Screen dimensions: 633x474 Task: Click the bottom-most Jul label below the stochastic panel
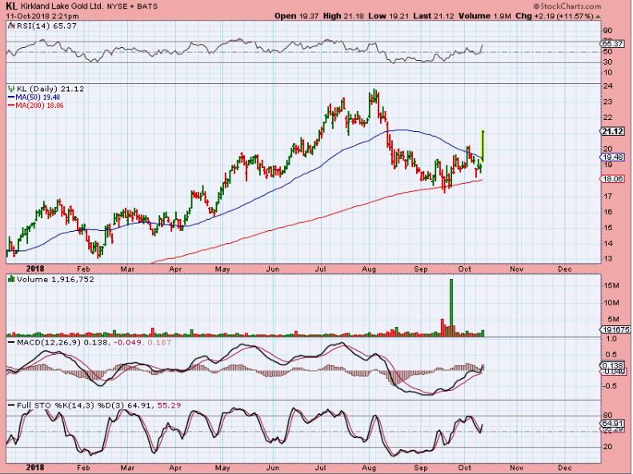(321, 468)
